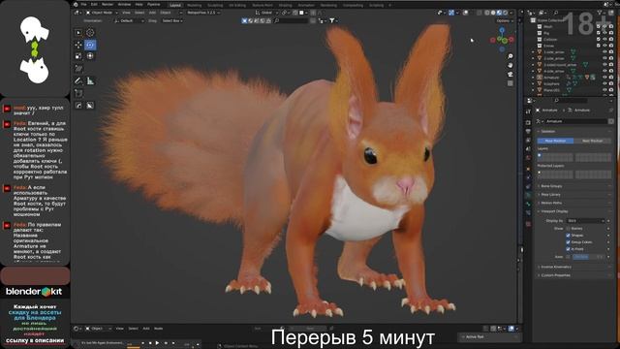Toggle camera view icon in viewport

[x=511, y=75]
